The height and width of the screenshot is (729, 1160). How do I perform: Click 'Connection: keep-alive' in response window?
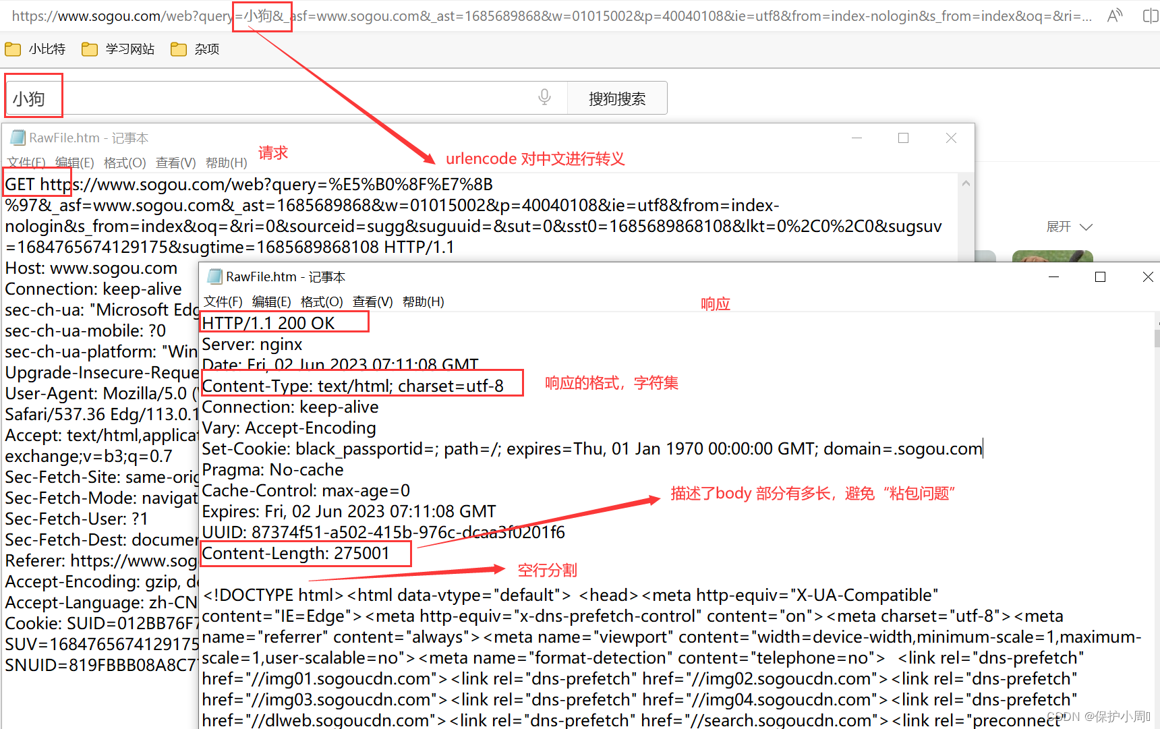click(290, 407)
